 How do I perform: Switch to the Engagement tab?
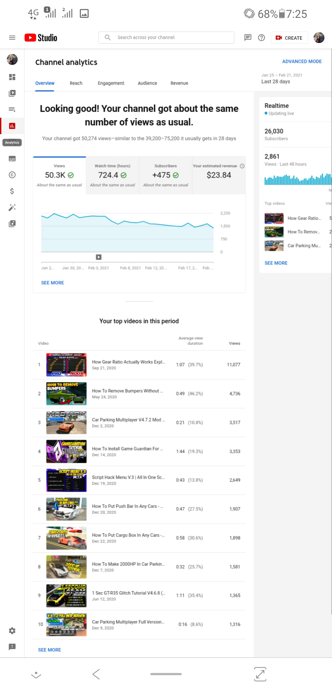(111, 83)
